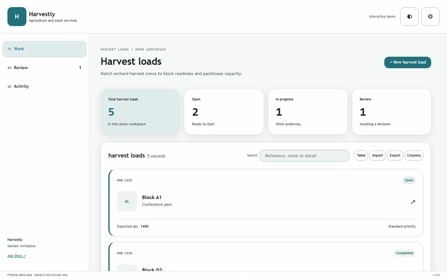
Task: Focus the Reference, name or detail search field
Action: pos(304,156)
